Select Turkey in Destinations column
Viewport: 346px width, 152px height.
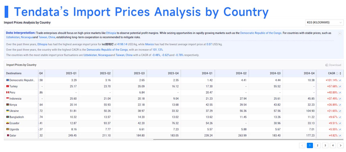pos(13,87)
